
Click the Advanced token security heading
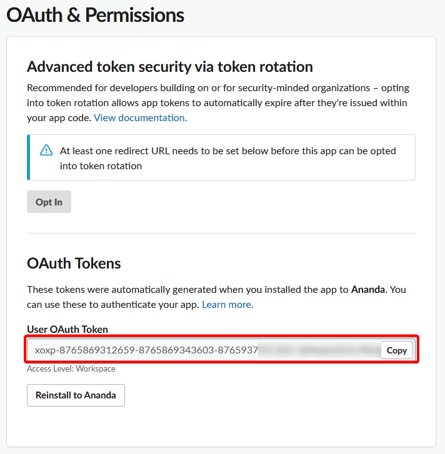[169, 66]
